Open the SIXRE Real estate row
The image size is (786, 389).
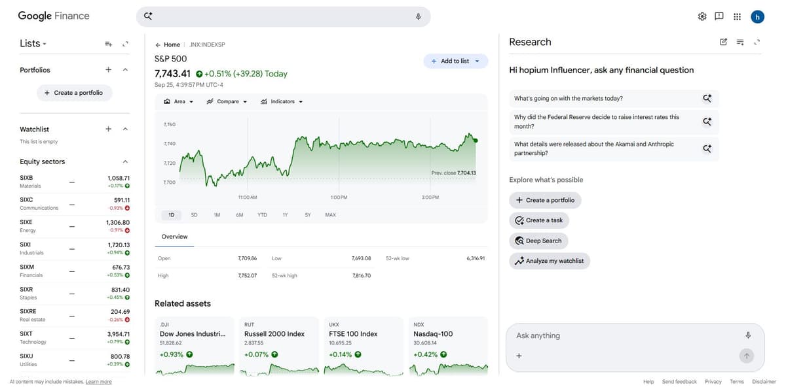pyautogui.click(x=75, y=315)
